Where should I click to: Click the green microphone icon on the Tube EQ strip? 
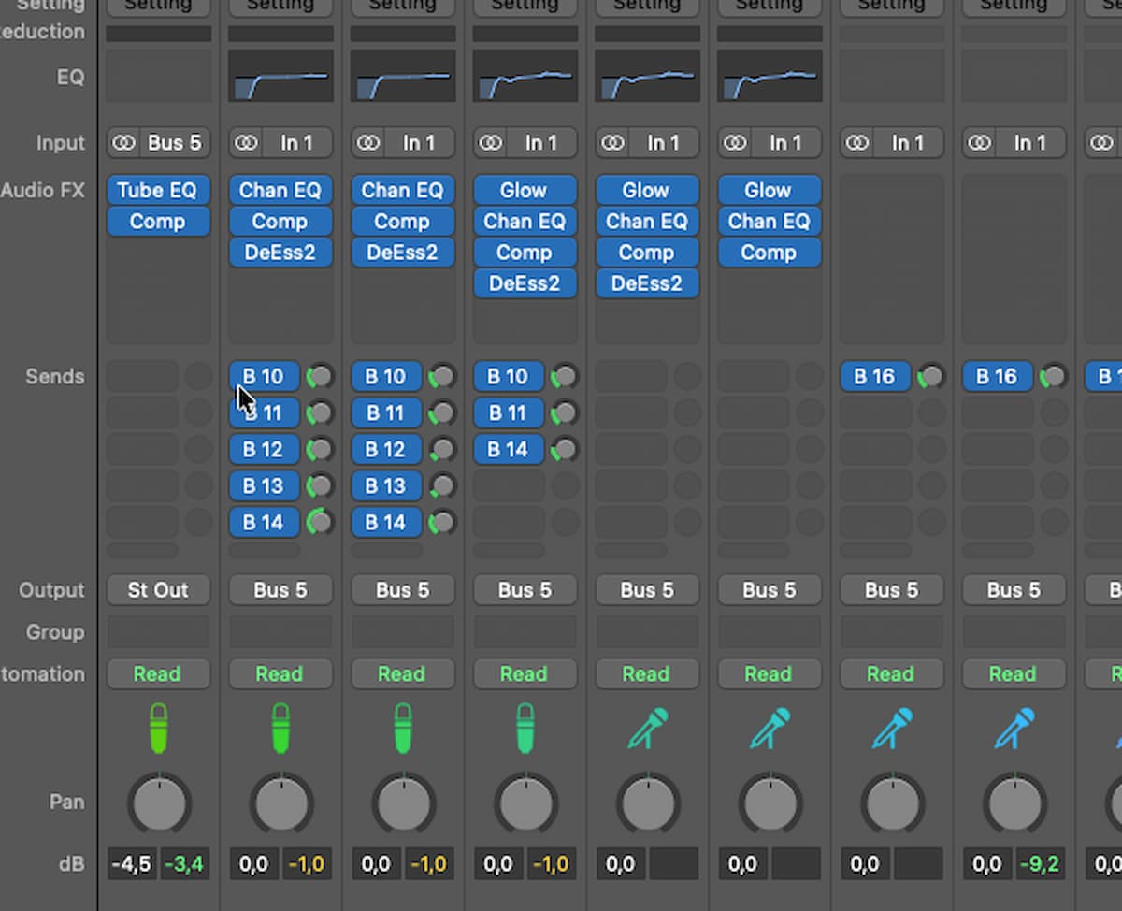pos(158,729)
